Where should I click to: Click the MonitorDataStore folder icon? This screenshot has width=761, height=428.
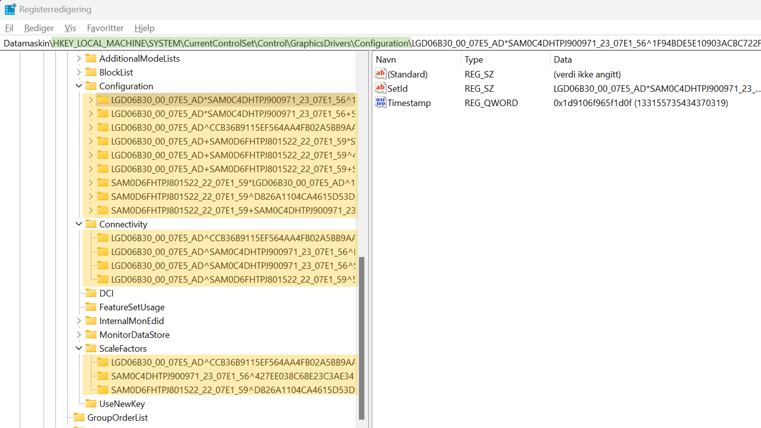click(91, 335)
